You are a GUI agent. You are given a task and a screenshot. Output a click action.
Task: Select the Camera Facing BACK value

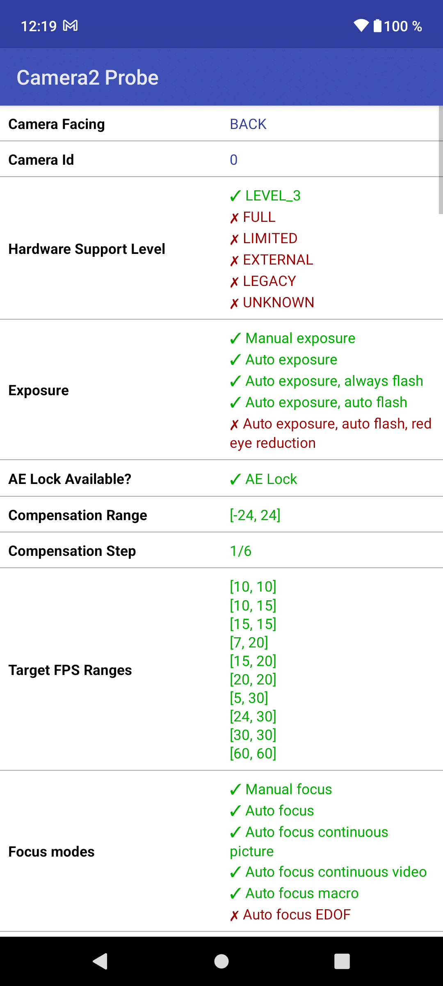[248, 124]
